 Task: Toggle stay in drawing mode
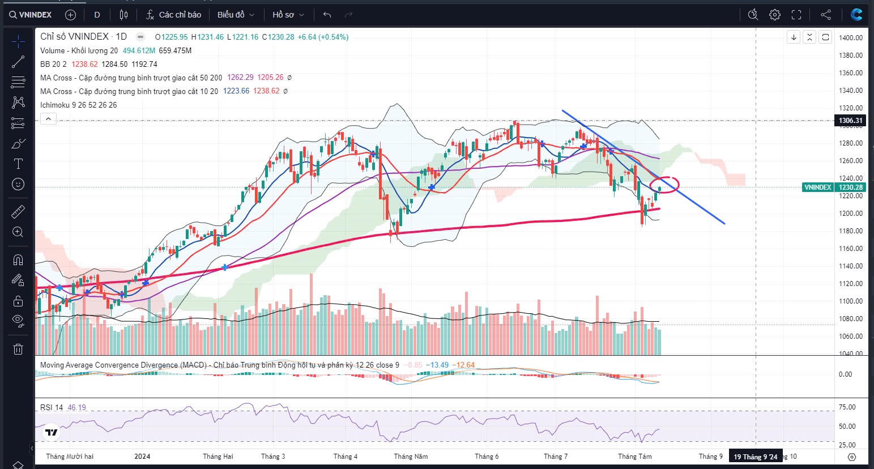tap(18, 280)
